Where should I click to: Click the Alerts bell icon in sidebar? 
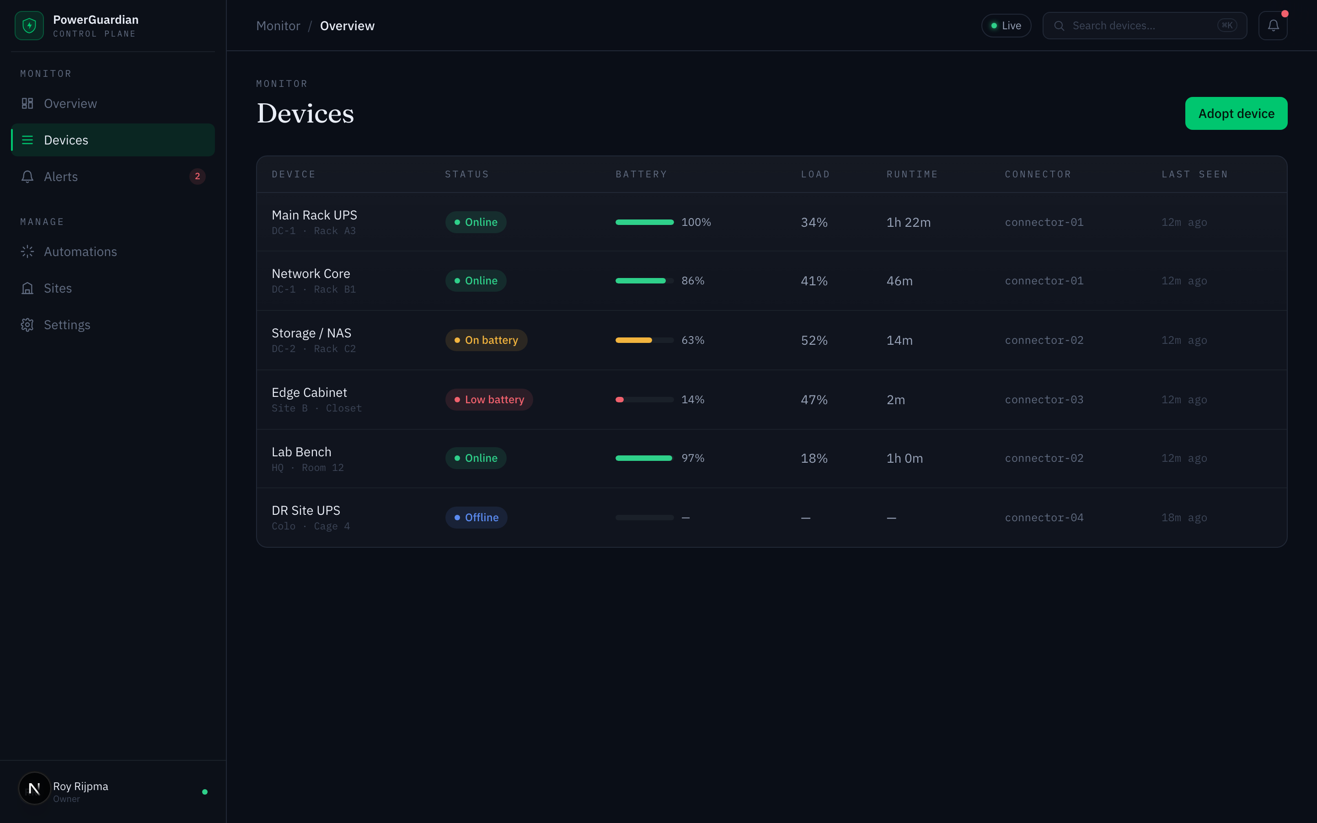[27, 176]
